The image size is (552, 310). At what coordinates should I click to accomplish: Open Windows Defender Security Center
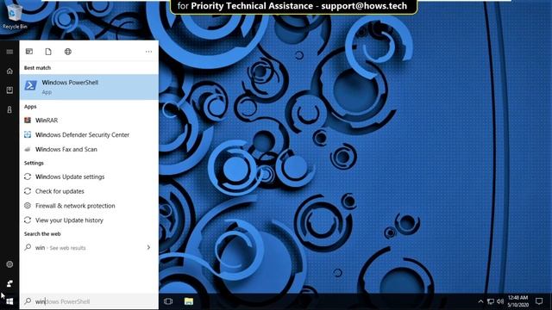click(89, 134)
